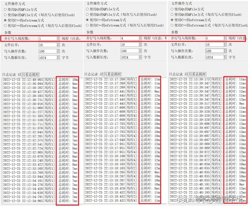Click log row 22:12:49:905 [线程1]
Screen dimensions: 248x207
tap(40, 80)
